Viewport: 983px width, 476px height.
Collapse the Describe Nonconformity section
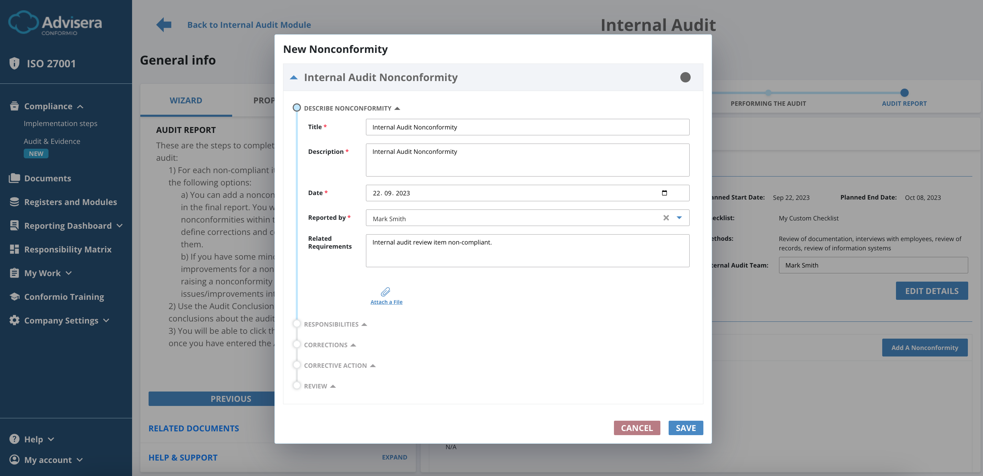(x=398, y=108)
